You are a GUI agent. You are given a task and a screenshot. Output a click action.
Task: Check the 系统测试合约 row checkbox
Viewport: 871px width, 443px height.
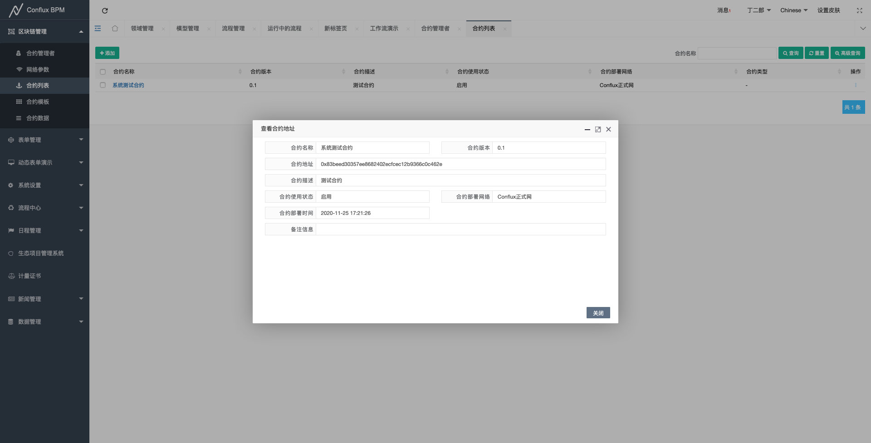[x=103, y=85]
